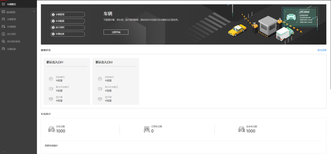The image size is (331, 154).
Task: Click the 名单车位统计 heading
Action: point(51,145)
